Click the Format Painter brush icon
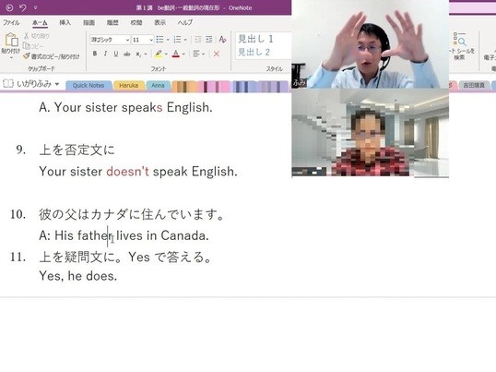 [26, 56]
